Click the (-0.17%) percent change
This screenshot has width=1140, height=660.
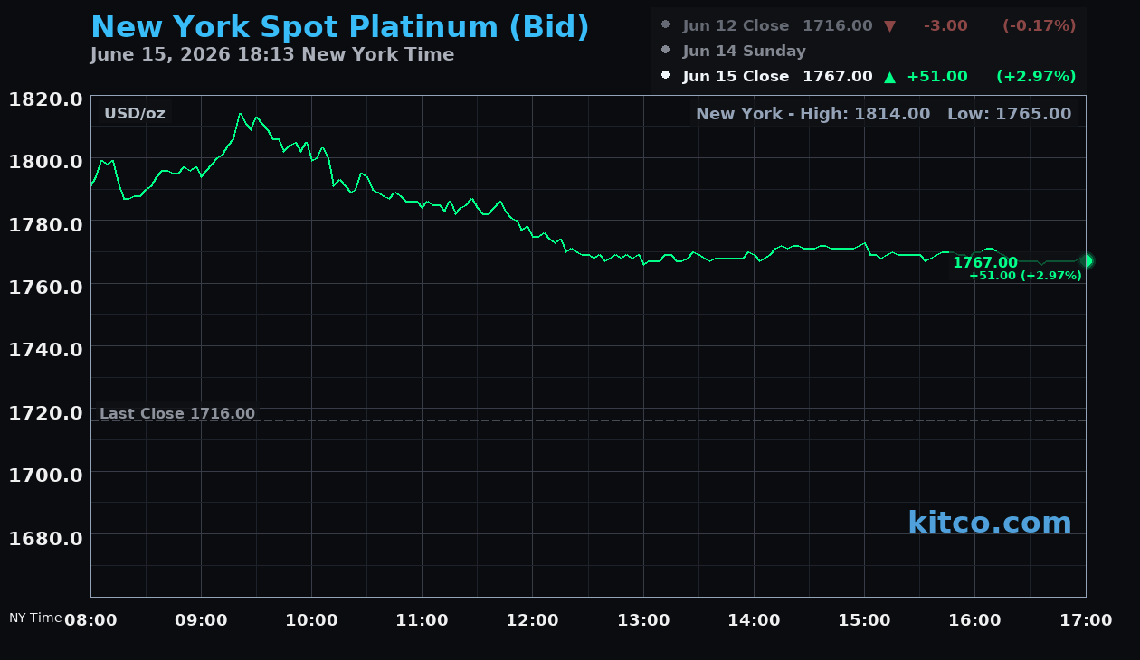(x=1040, y=26)
